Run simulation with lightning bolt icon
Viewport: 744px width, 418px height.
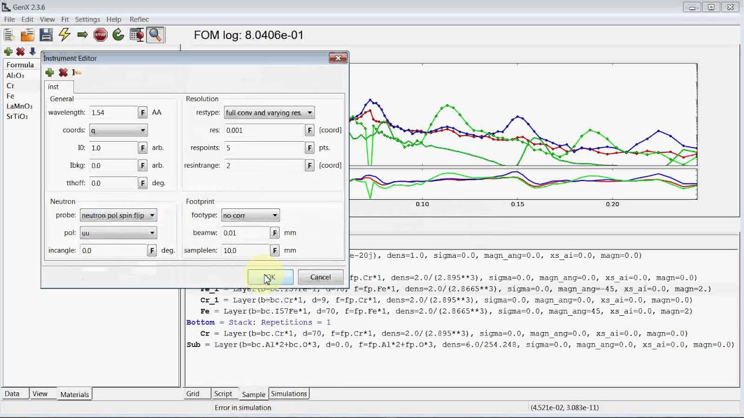pos(64,35)
